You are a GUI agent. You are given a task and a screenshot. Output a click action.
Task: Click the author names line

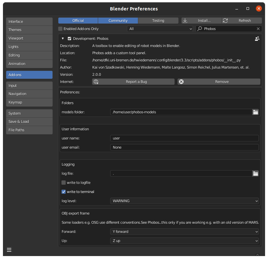click(171, 68)
